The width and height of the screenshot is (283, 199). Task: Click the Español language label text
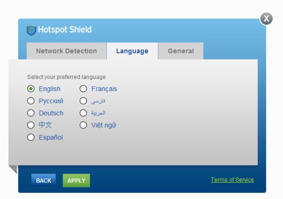coord(51,138)
